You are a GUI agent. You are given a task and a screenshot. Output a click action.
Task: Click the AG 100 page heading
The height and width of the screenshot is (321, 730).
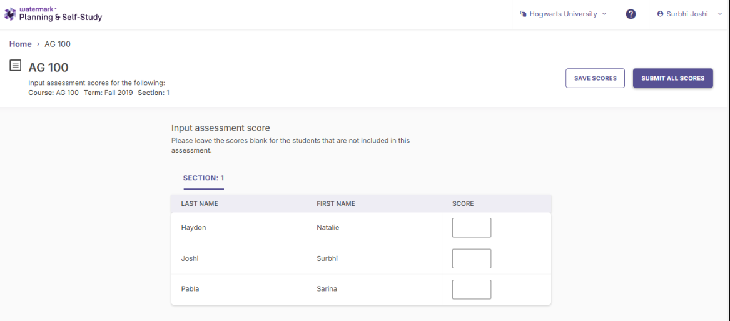coord(48,68)
